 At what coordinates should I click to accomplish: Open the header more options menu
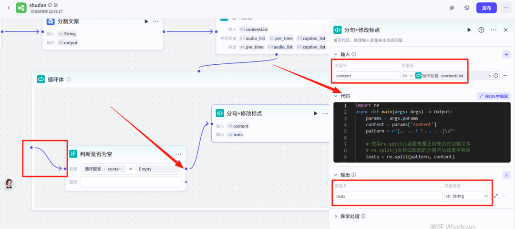[505, 8]
